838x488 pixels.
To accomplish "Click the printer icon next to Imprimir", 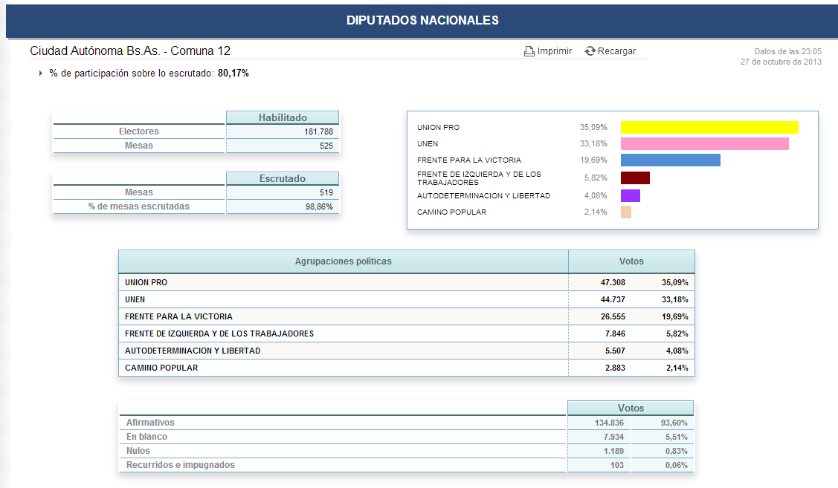I will (529, 51).
